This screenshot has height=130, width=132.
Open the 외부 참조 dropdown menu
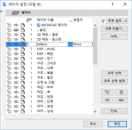coord(117,21)
